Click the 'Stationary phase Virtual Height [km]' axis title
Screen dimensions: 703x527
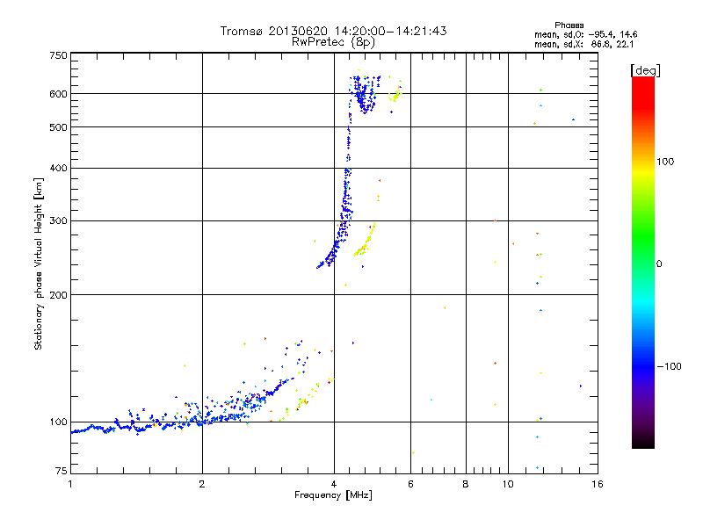[39, 264]
